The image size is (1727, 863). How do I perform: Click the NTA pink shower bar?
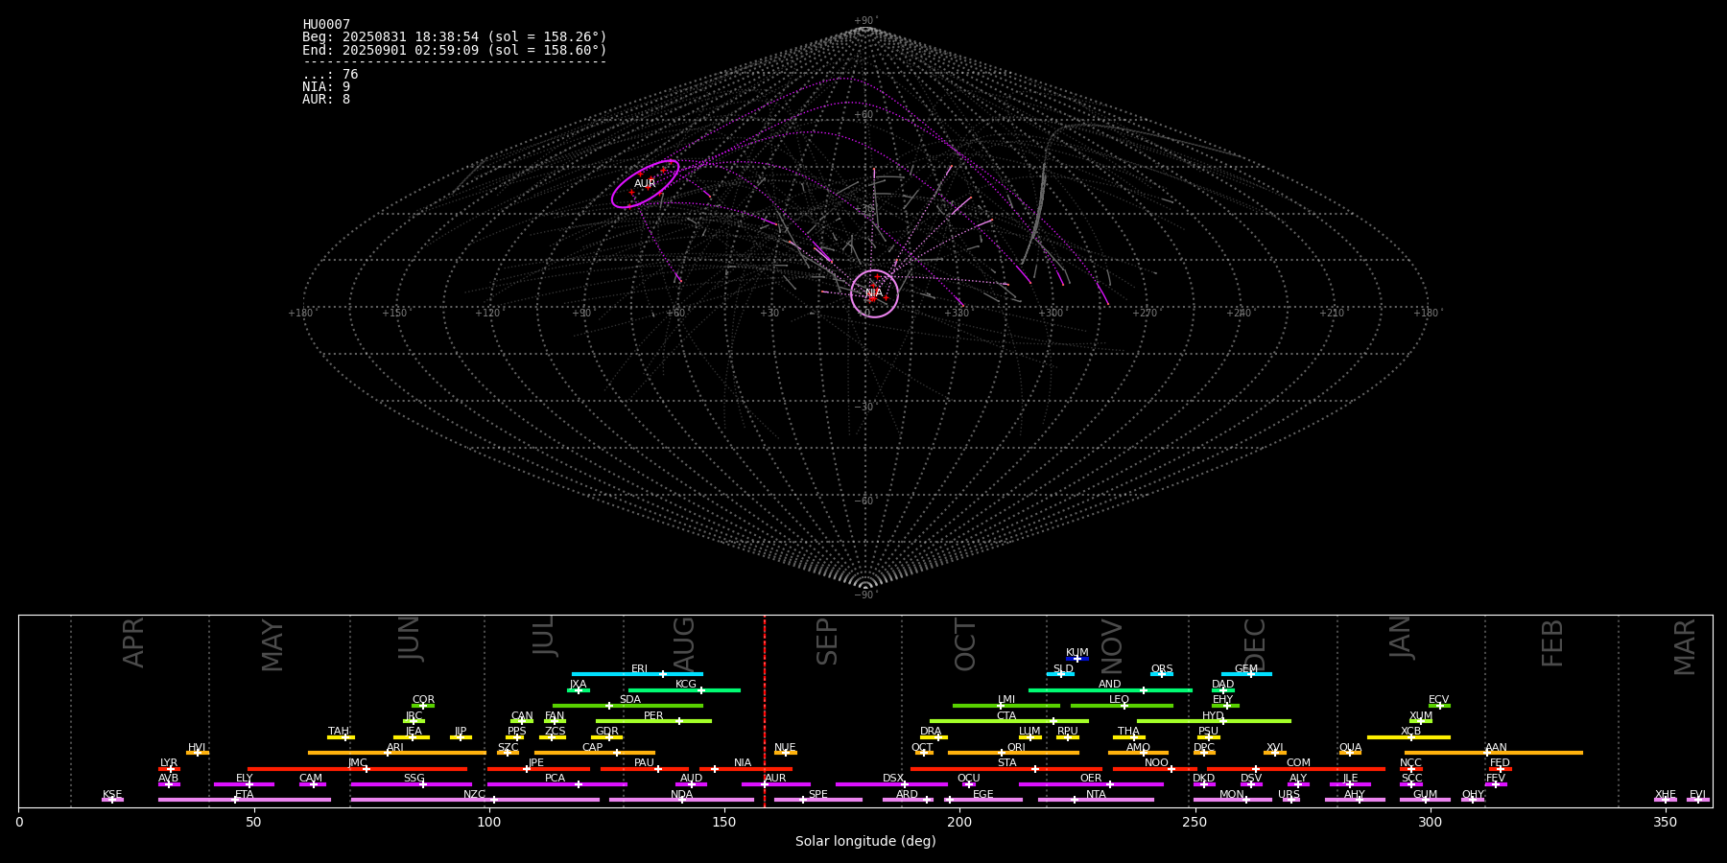(1095, 800)
